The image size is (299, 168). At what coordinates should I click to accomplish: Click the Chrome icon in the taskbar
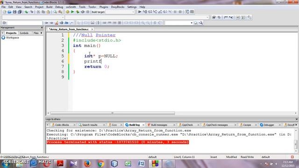pyautogui.click(x=101, y=164)
